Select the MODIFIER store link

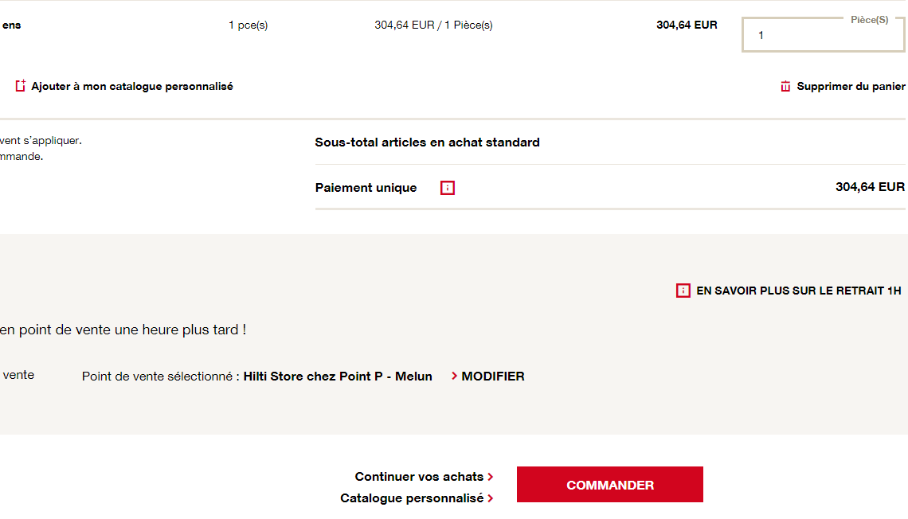pos(493,377)
